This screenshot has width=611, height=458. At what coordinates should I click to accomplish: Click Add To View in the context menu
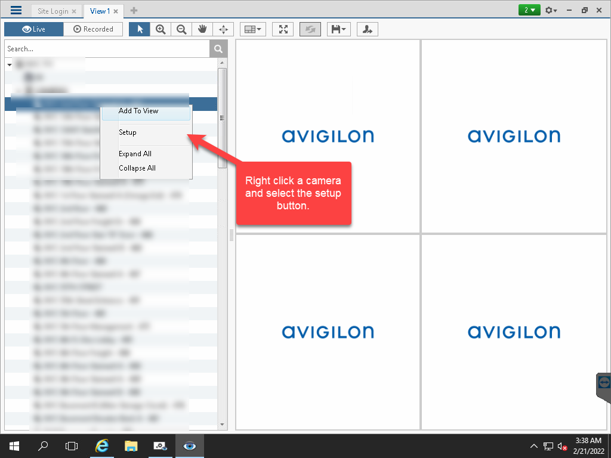tap(138, 111)
